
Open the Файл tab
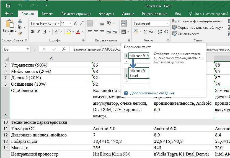9,14
